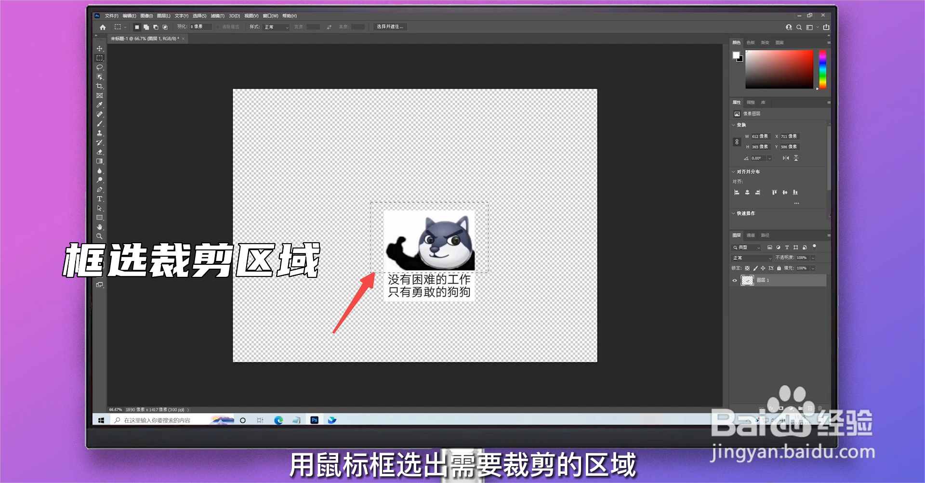The width and height of the screenshot is (925, 483).
Task: Close the 未标题-1 document tab
Action: [x=183, y=39]
